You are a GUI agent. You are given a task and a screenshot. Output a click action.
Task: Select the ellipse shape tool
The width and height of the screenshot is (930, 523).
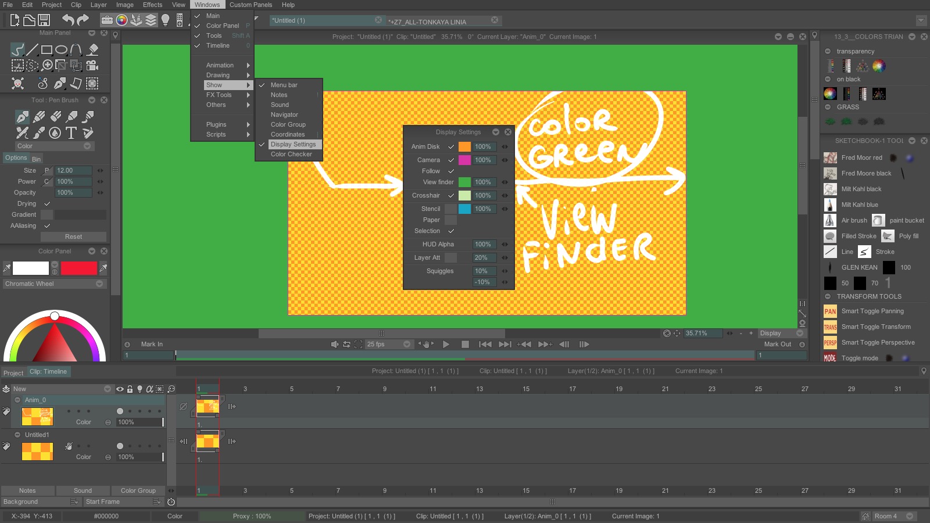pos(61,50)
